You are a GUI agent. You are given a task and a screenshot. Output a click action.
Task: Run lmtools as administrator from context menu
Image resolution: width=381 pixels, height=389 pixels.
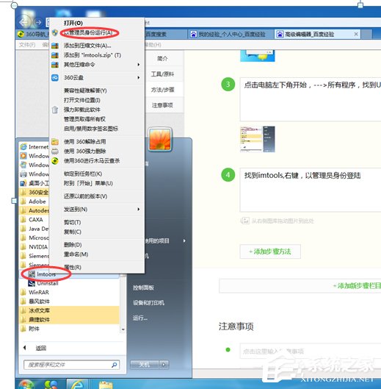click(x=88, y=33)
